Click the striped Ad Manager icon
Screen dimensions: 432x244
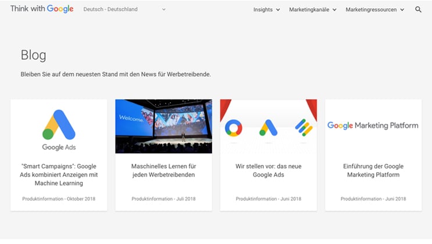[x=304, y=127]
